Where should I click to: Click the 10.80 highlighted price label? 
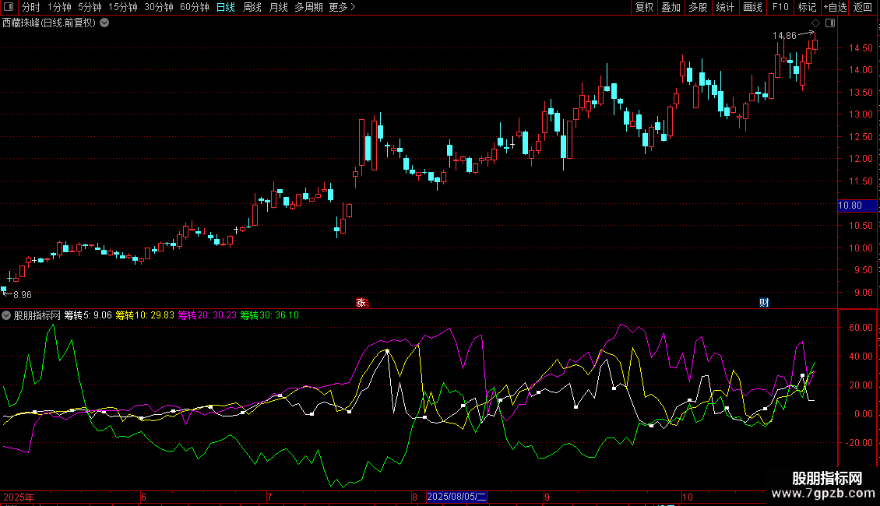(857, 206)
